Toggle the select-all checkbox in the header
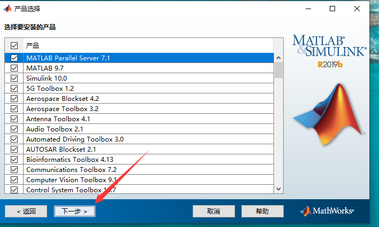Viewport: 379px width, 227px height. pyautogui.click(x=14, y=46)
